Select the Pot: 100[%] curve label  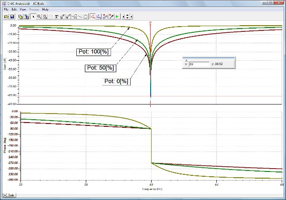[x=93, y=51]
